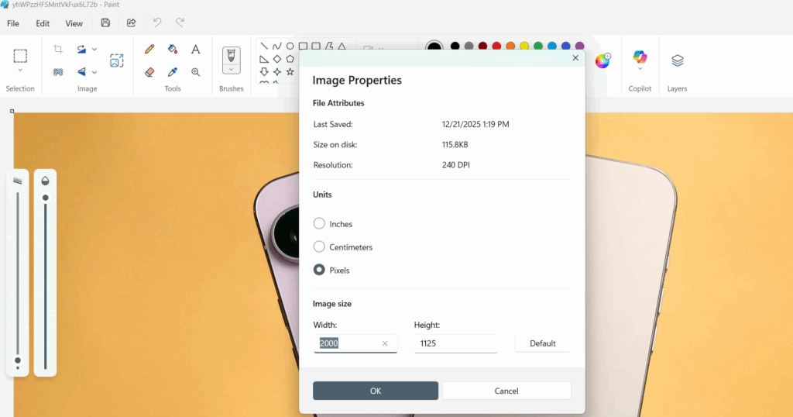The width and height of the screenshot is (793, 417).
Task: Choose Centimeters as the unit
Action: 319,247
